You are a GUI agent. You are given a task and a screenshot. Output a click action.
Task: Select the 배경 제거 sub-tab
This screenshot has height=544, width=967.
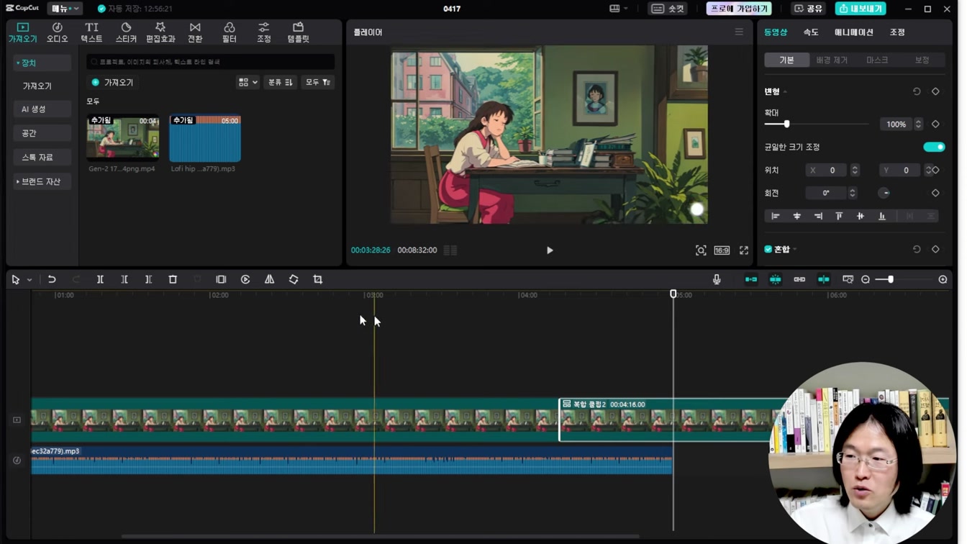pos(832,60)
